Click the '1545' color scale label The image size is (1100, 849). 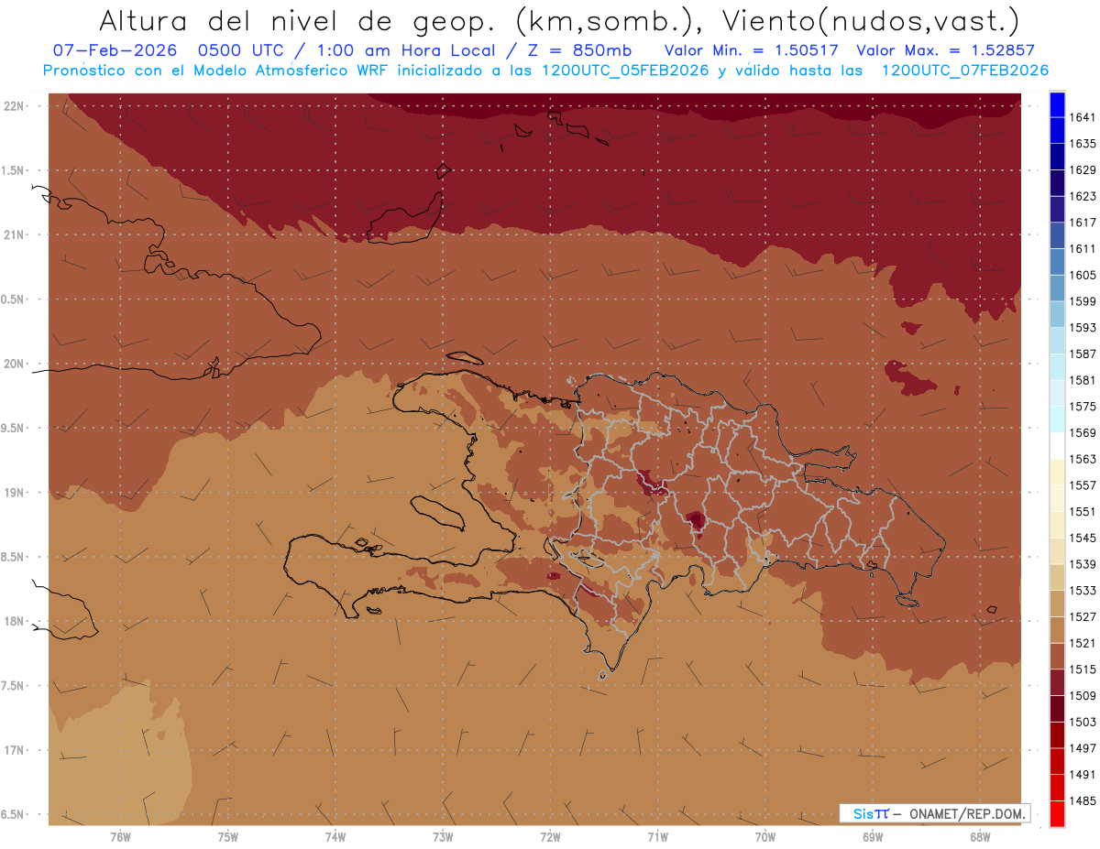click(1083, 538)
